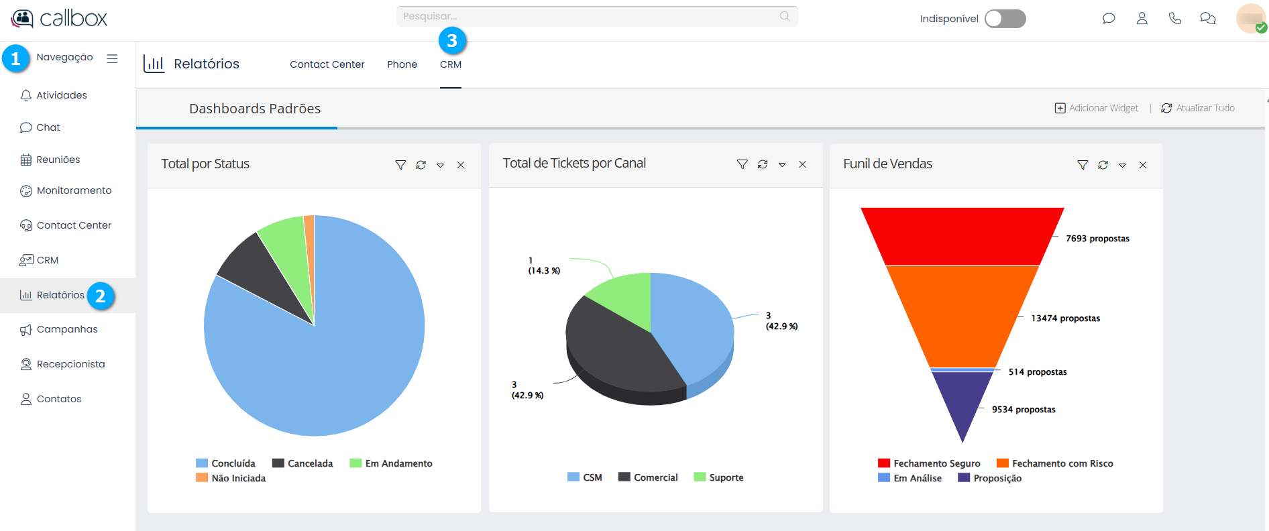Screen dimensions: 1269x531
Task: Click Adicionar Widget button
Action: (1097, 108)
